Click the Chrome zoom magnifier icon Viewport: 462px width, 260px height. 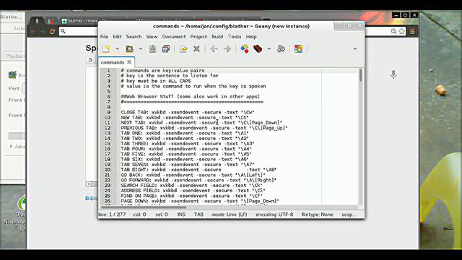click(393, 31)
